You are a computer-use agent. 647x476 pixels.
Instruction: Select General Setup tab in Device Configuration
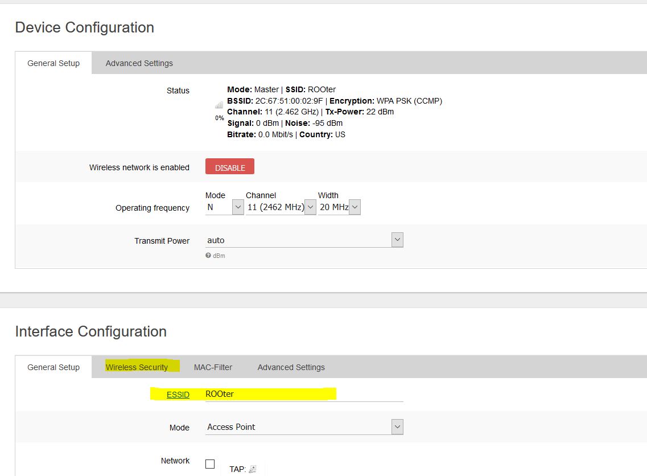(x=53, y=63)
